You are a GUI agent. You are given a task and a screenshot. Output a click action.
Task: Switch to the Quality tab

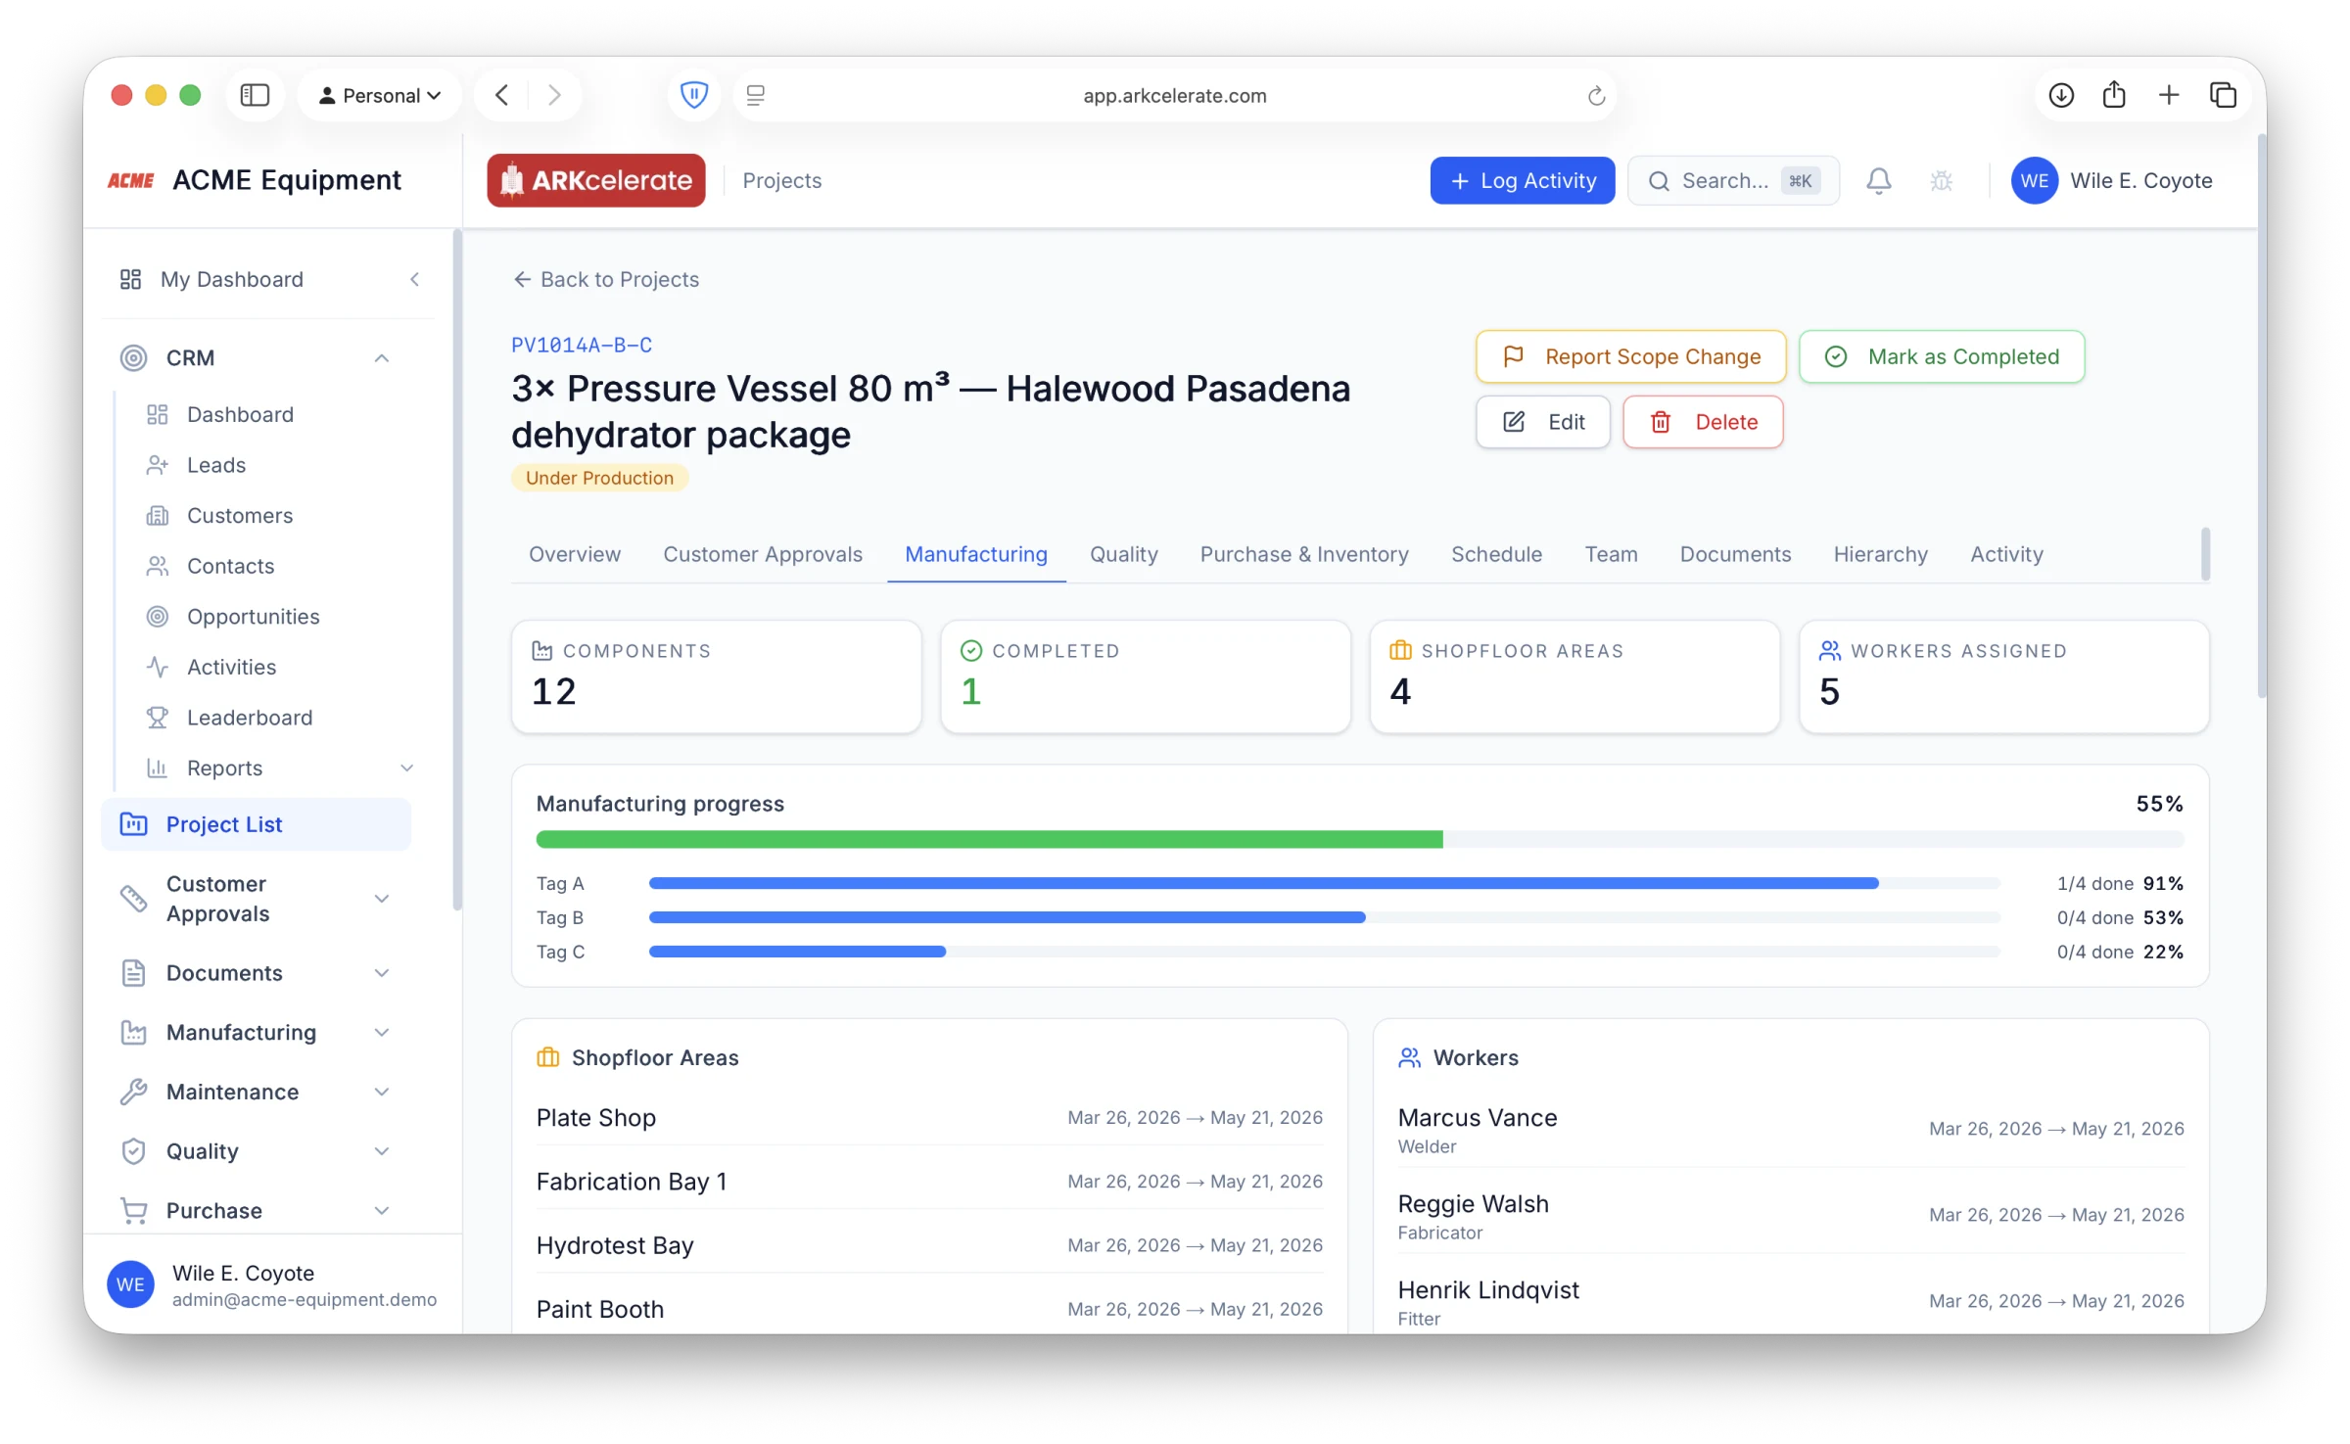(x=1123, y=554)
